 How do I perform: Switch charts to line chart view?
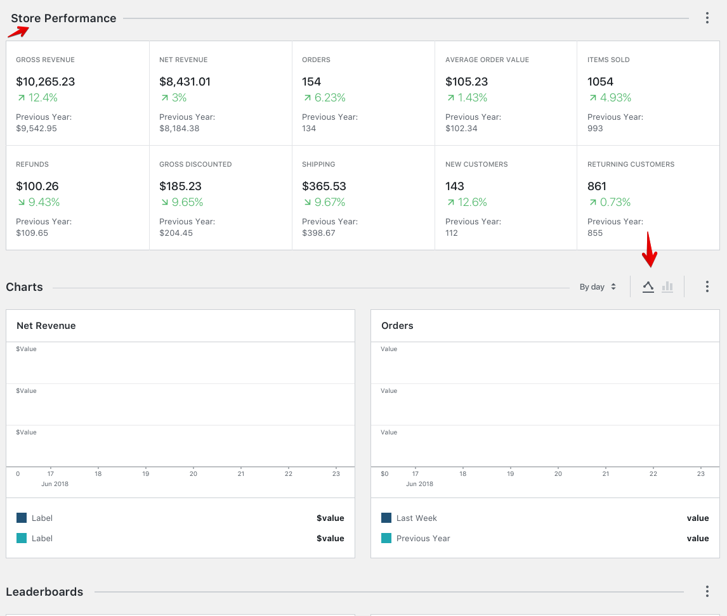[648, 286]
